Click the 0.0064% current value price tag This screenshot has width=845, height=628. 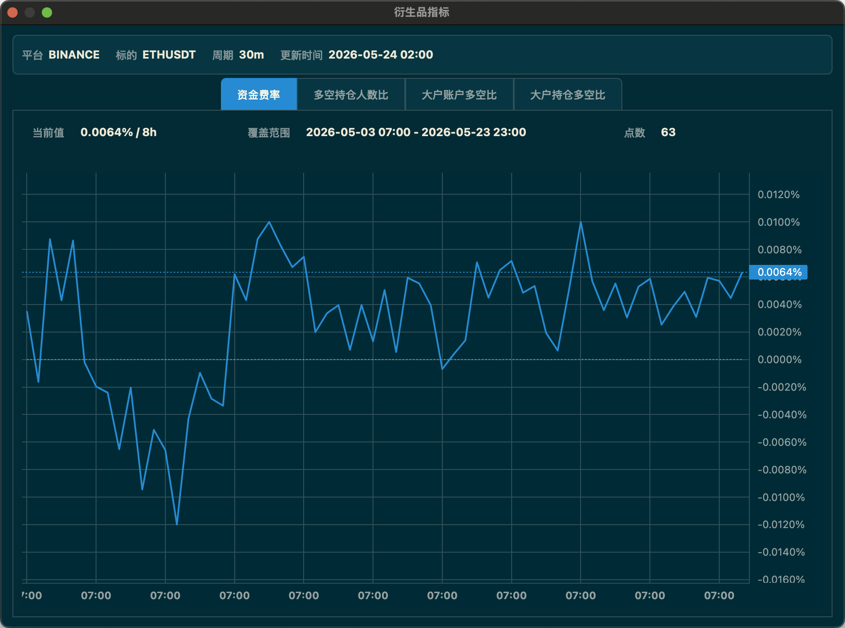pyautogui.click(x=779, y=272)
